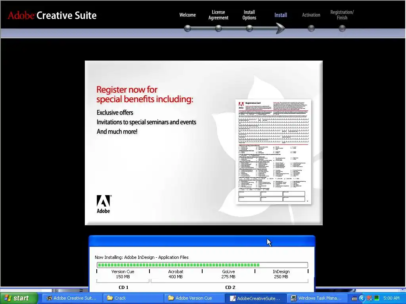406x304 pixels.
Task: Select the Activation step label
Action: click(311, 15)
